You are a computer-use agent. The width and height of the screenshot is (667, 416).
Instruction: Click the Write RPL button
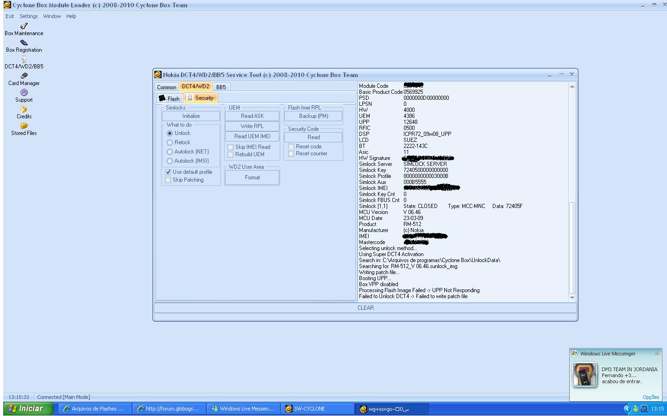click(252, 126)
